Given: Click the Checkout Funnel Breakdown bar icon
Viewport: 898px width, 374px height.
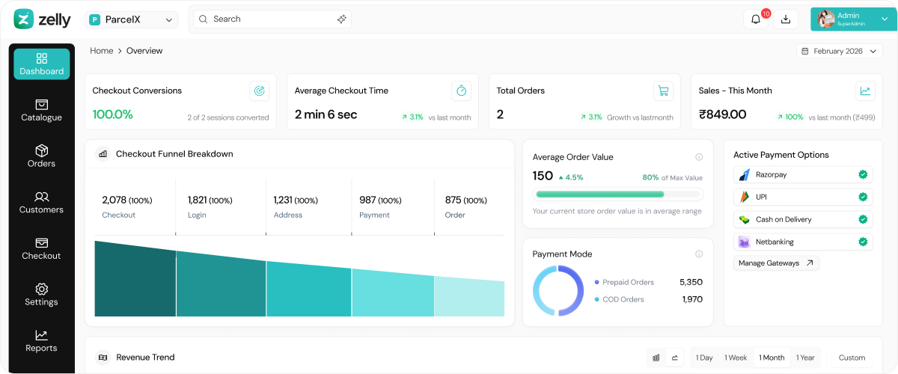Looking at the screenshot, I should click(103, 154).
